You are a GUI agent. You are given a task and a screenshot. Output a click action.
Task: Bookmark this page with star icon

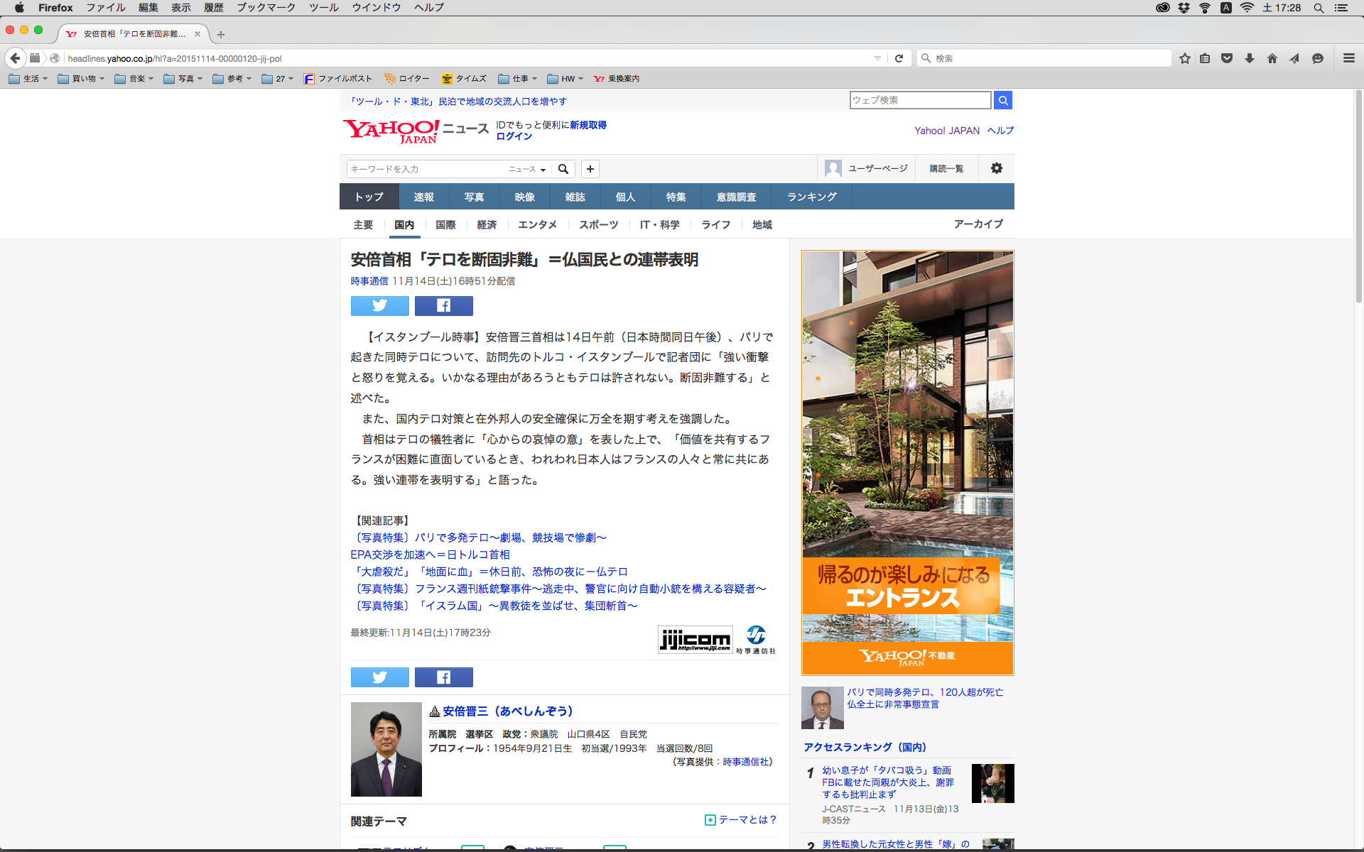1184,58
